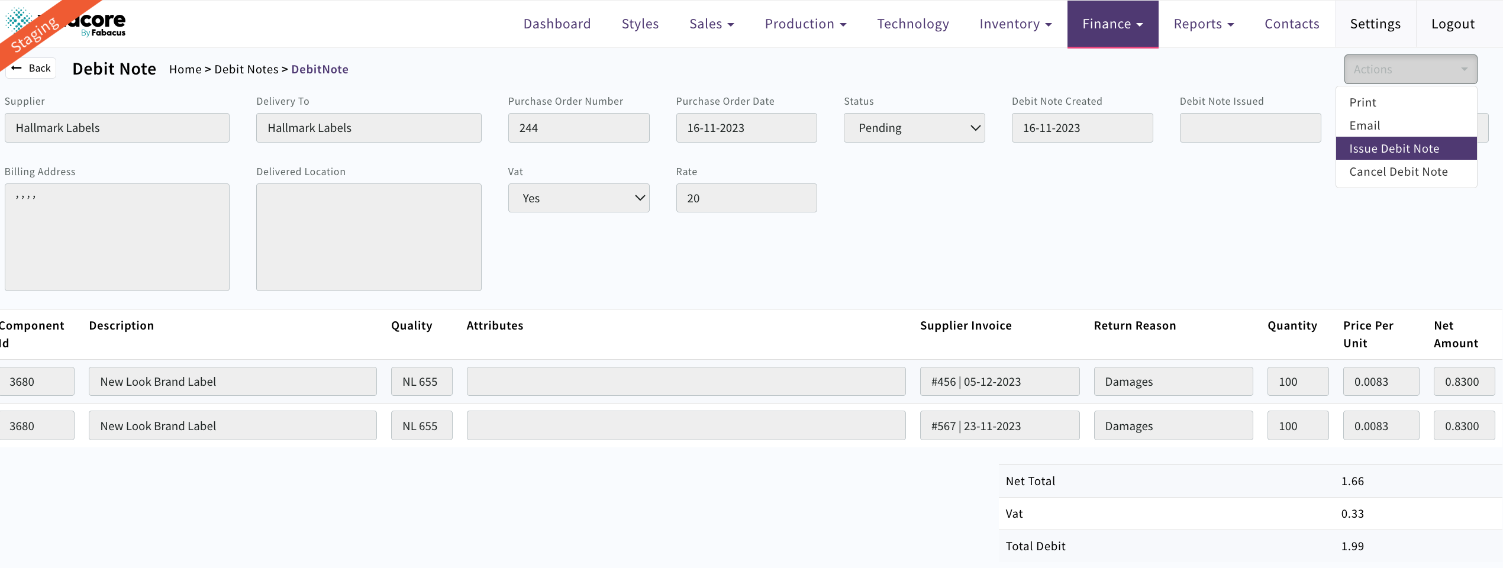Go to Debit Notes breadcrumb link

[246, 69]
